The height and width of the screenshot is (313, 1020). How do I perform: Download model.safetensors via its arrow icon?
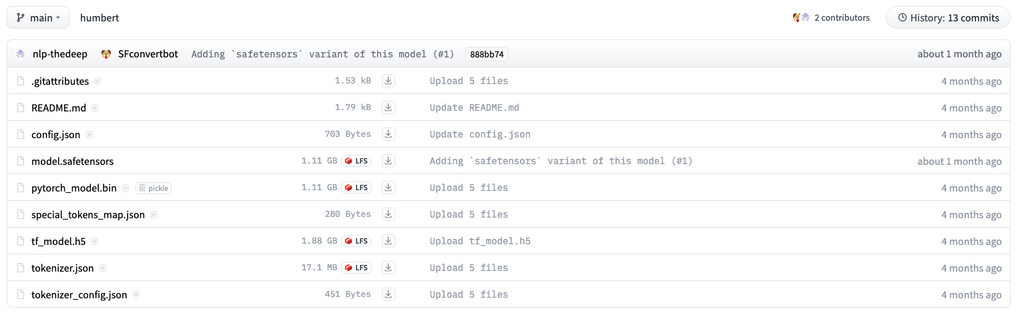[389, 161]
